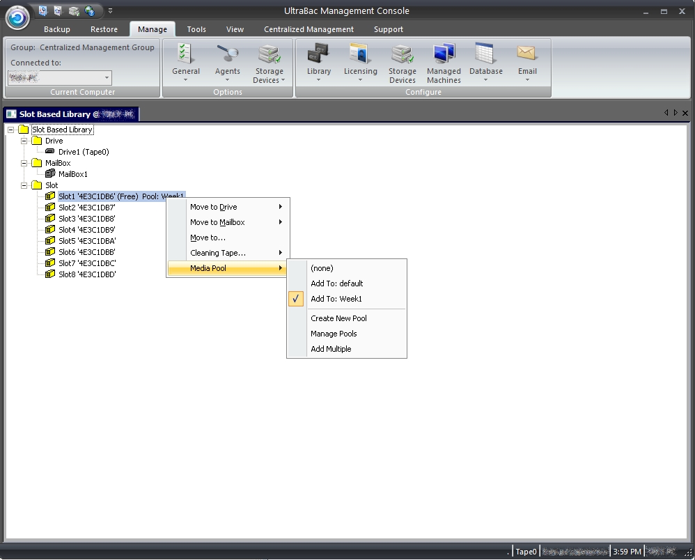Open the Support ribbon tab

click(x=389, y=29)
